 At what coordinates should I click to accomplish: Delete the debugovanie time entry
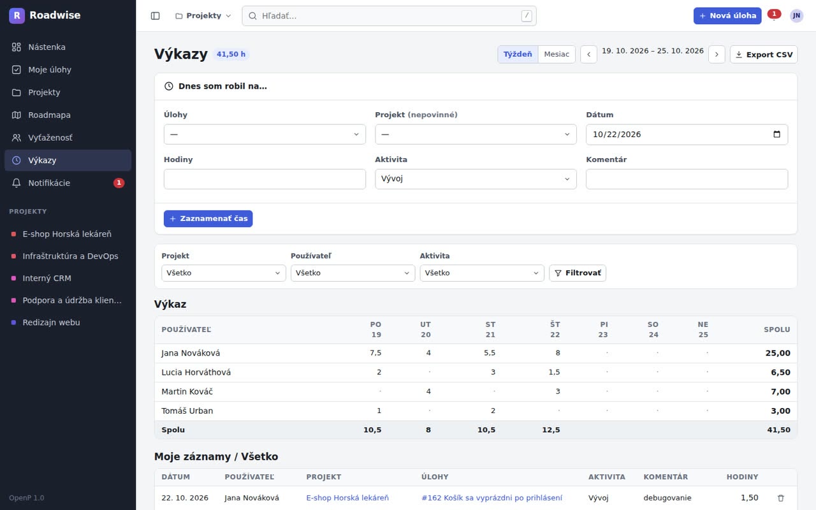(x=781, y=498)
